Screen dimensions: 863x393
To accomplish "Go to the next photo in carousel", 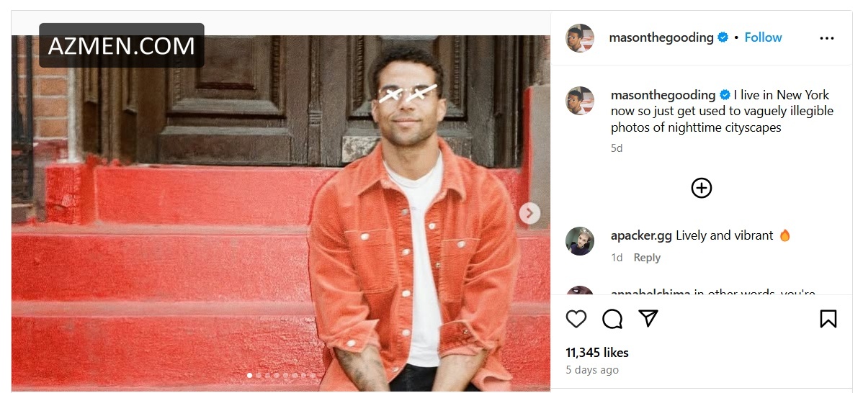I will [529, 213].
